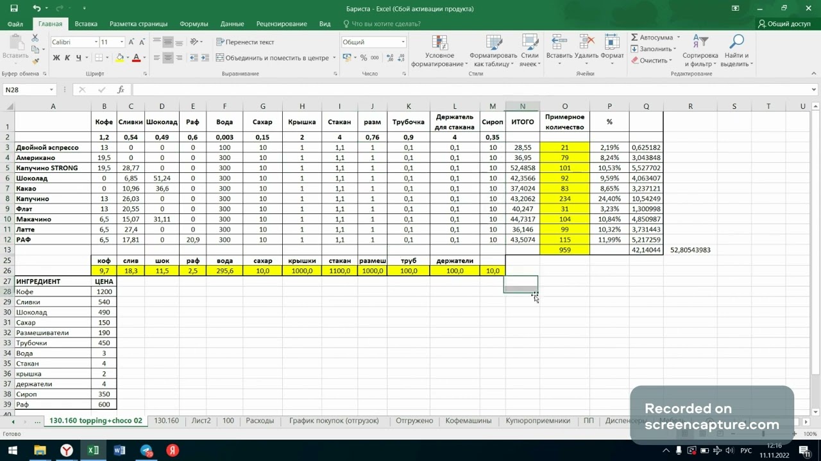Open the Windows Start menu
This screenshot has height=461, width=821.
12,451
